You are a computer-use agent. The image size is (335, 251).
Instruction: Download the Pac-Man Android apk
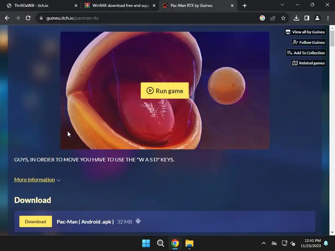[x=35, y=222]
